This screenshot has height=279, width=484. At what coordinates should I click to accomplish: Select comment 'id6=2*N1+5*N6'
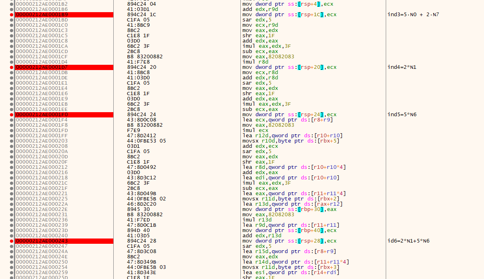[x=408, y=241]
